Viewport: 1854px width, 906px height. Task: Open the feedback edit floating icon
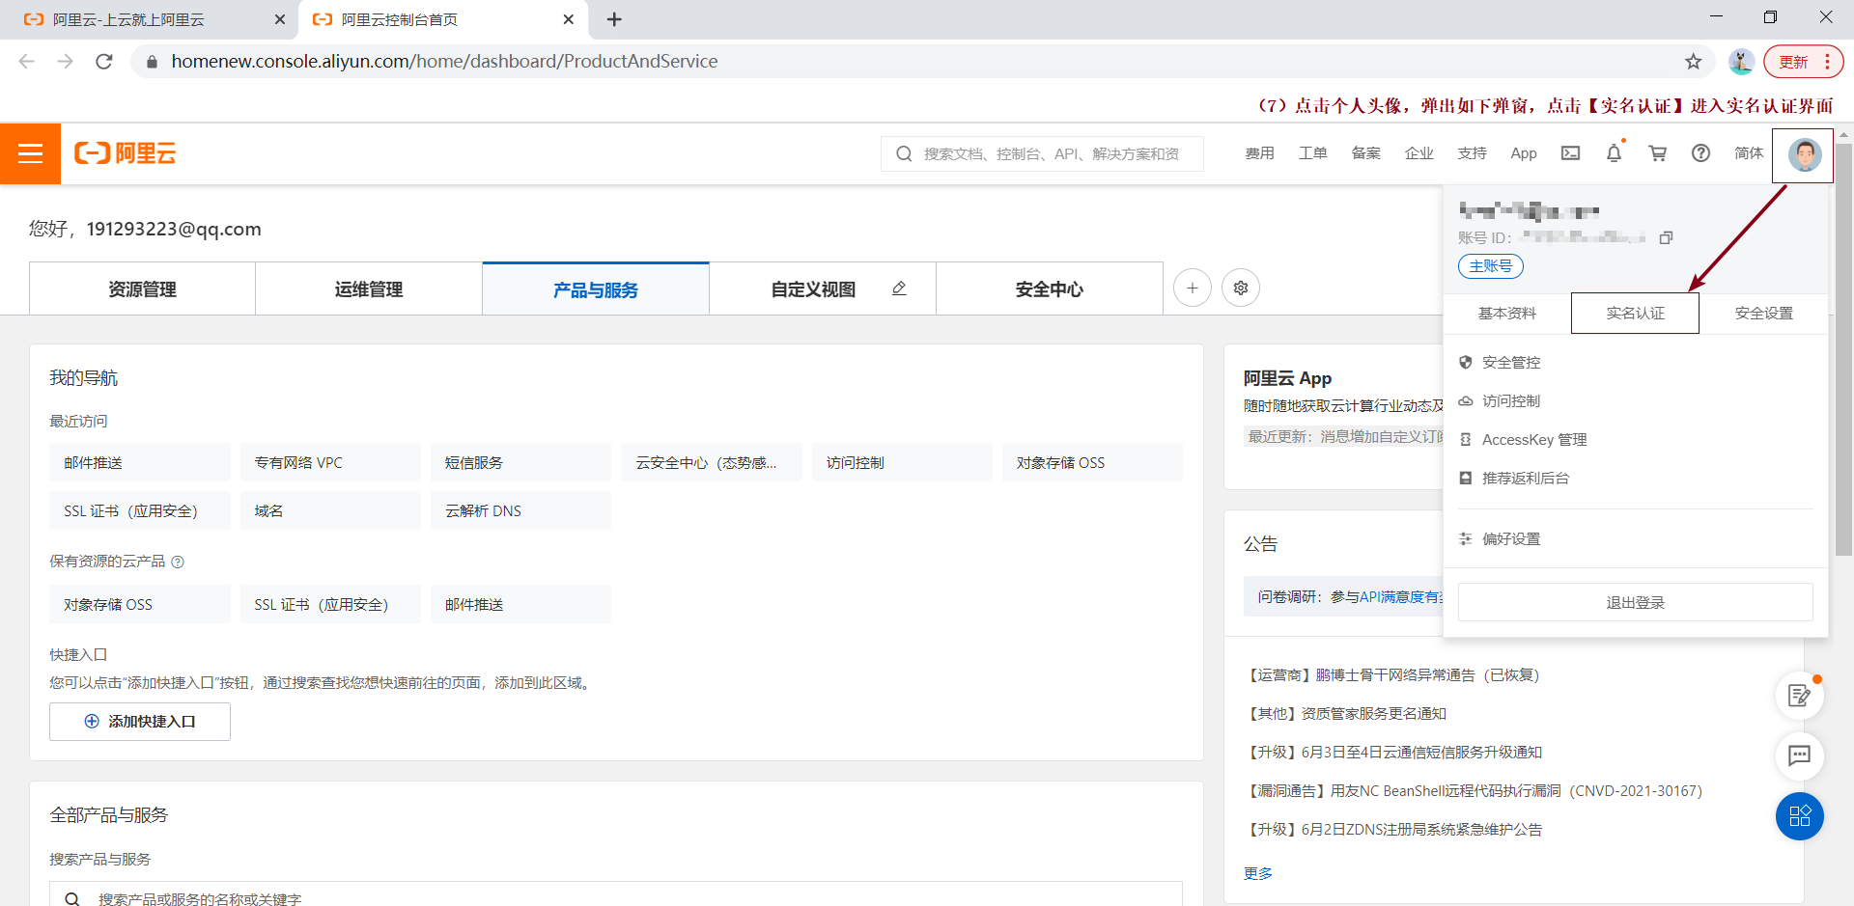pos(1800,695)
